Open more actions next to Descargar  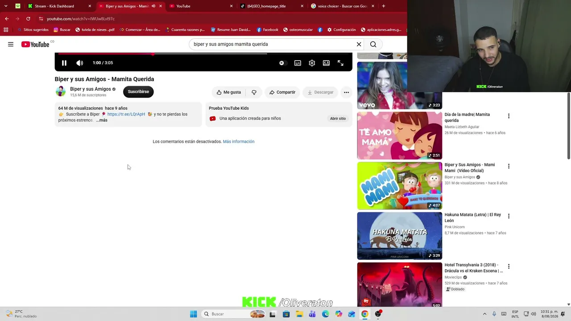coord(346,92)
